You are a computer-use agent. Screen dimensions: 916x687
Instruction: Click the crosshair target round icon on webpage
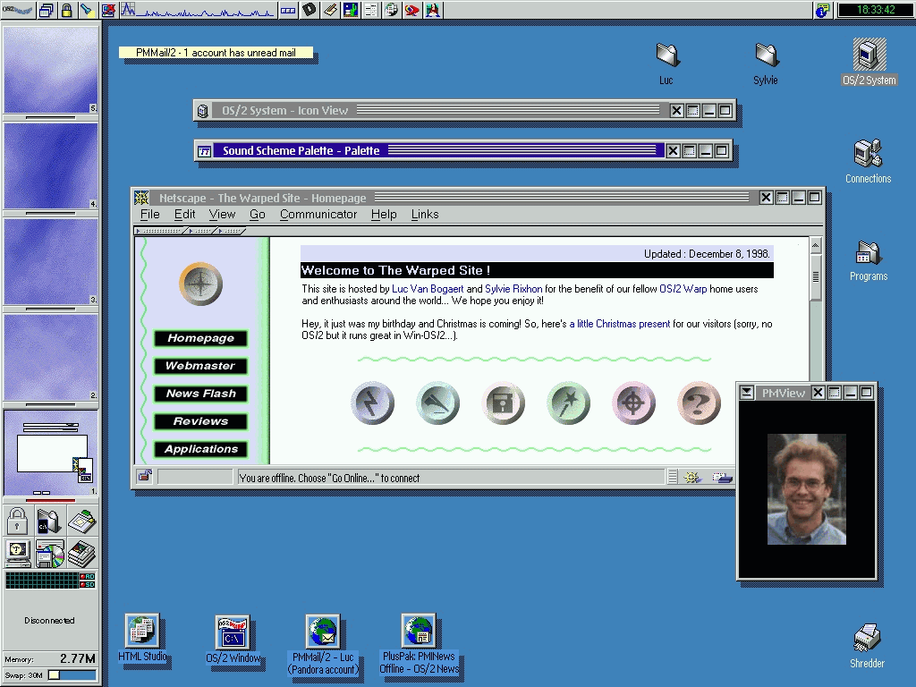click(634, 403)
